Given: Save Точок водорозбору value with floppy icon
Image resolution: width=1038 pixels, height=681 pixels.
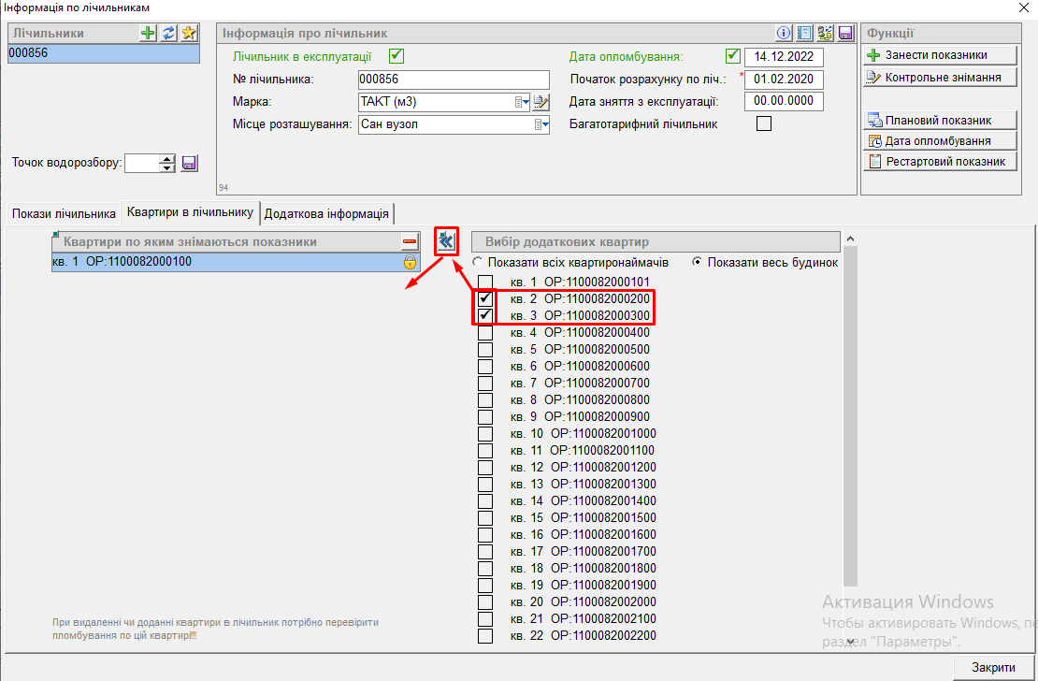Looking at the screenshot, I should click(x=189, y=164).
